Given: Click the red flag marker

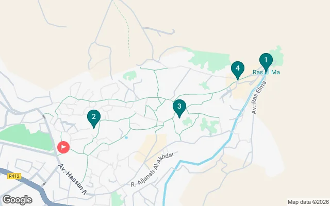Looking at the screenshot, I should click(63, 147).
